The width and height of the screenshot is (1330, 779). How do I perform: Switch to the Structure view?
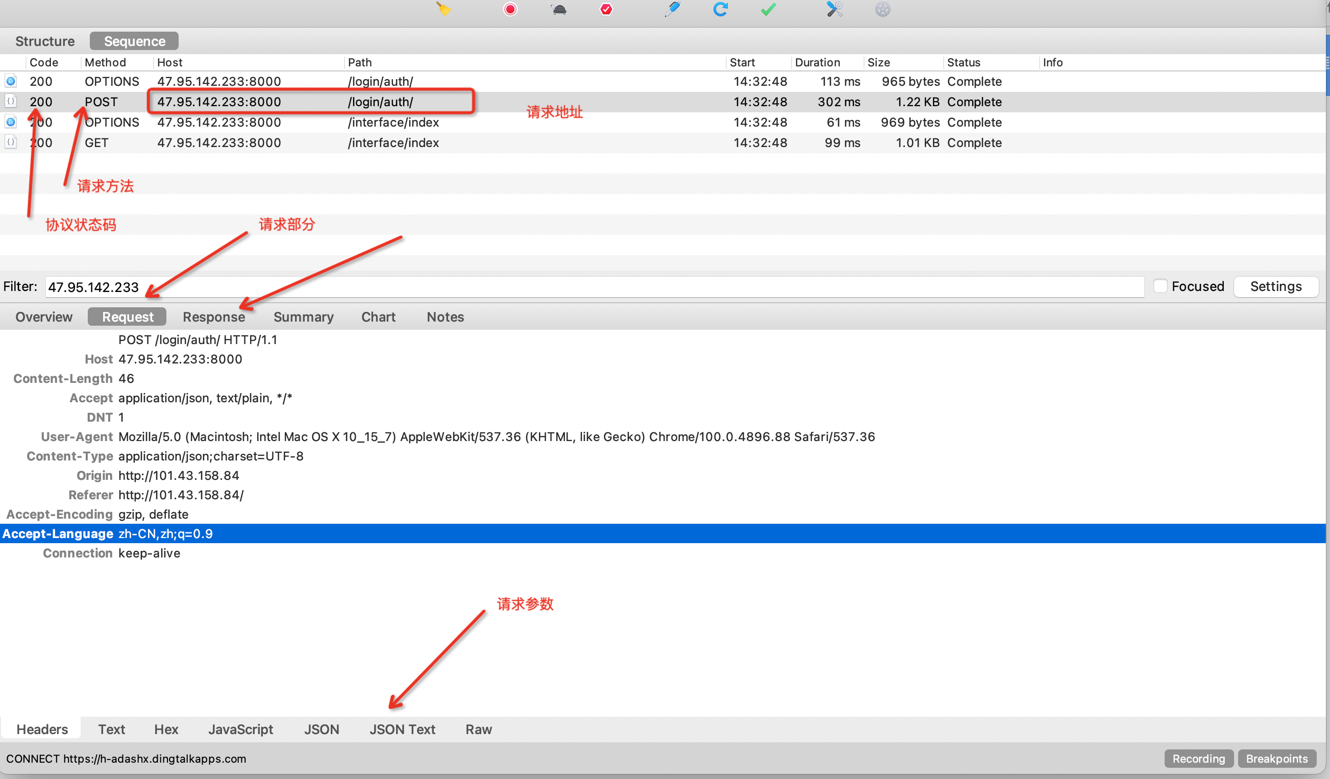pos(45,41)
